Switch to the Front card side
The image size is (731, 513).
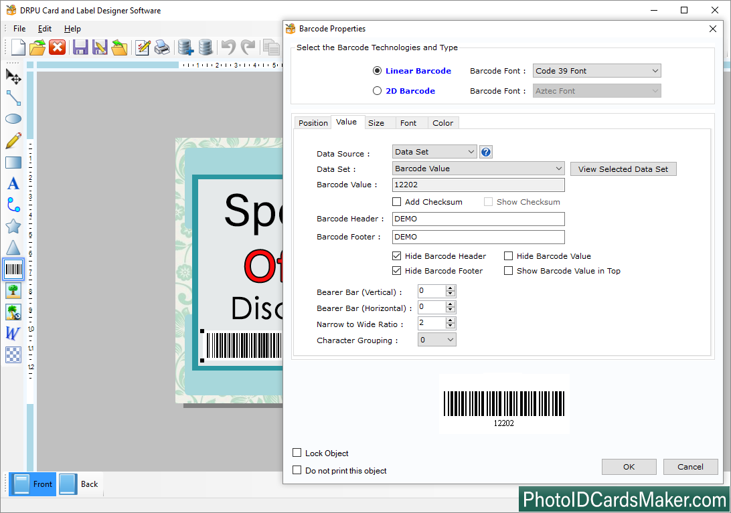[x=33, y=484]
